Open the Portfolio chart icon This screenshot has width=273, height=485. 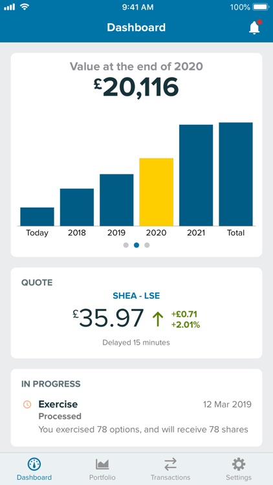click(x=102, y=464)
